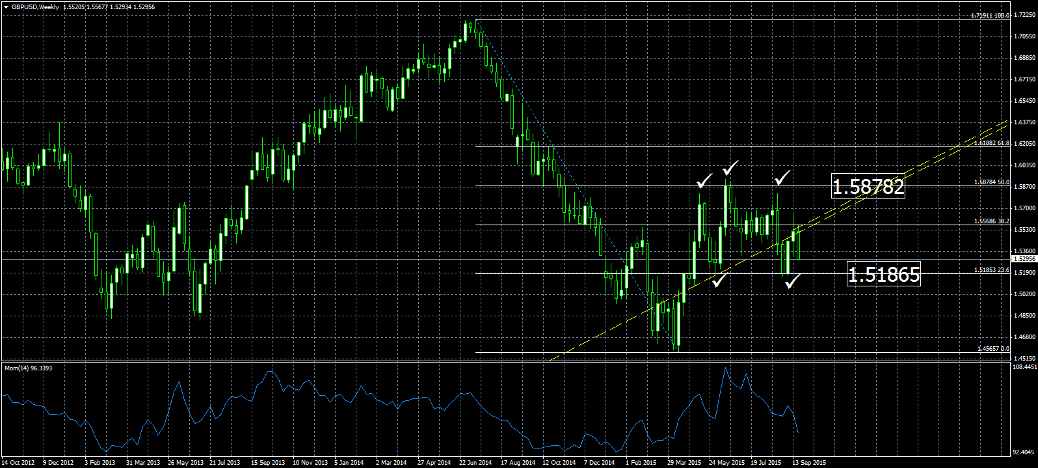
Task: Select the 1.58784 50.0 Fibonacci level label
Action: pyautogui.click(x=991, y=183)
